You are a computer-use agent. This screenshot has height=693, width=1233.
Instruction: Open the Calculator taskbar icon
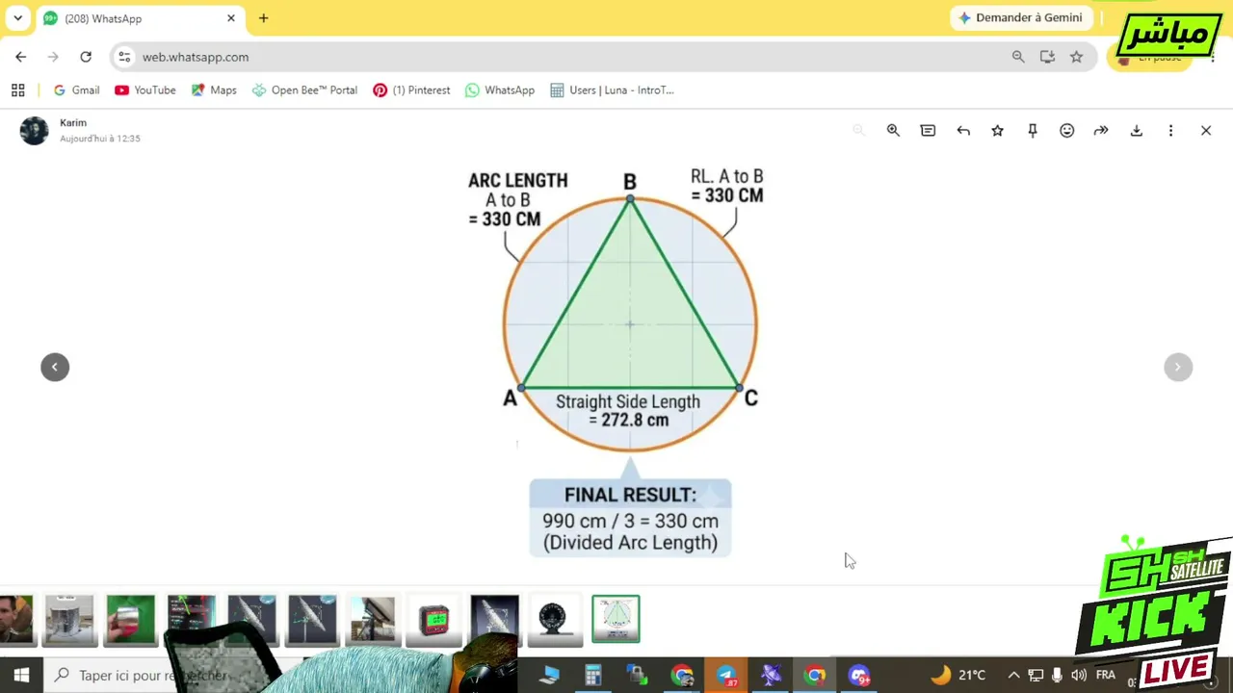click(x=592, y=675)
